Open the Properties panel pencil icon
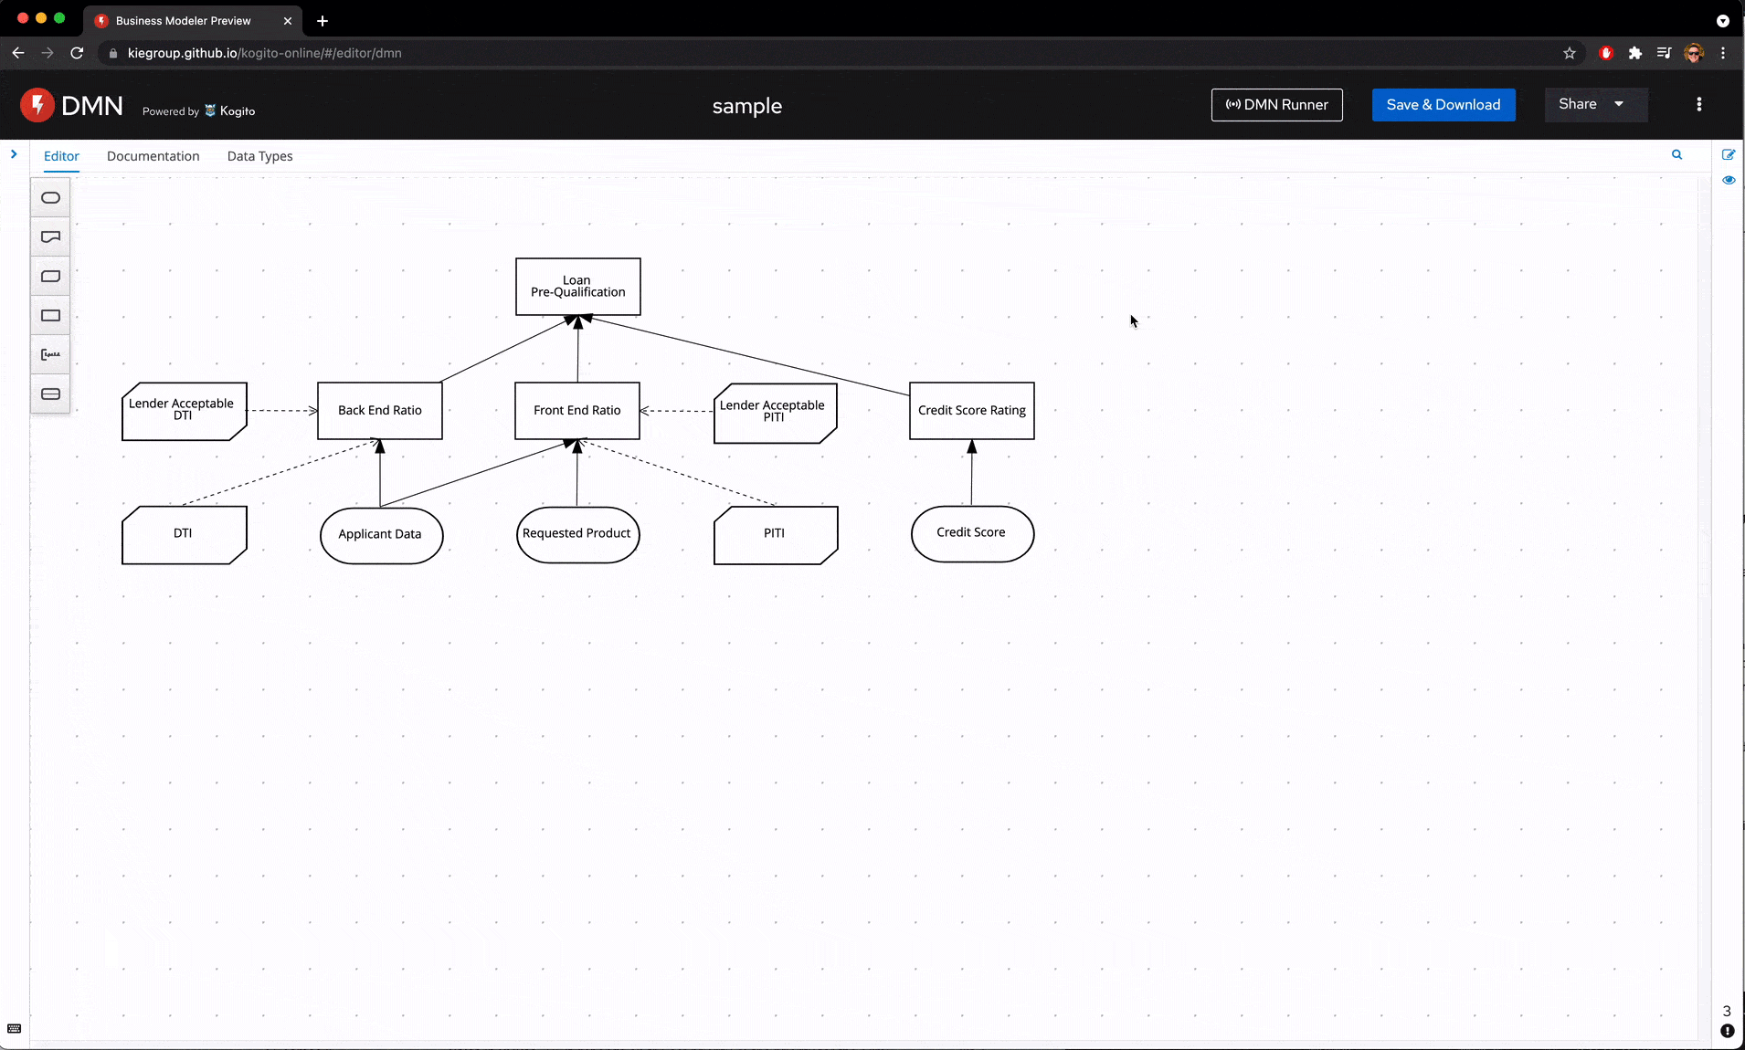The image size is (1745, 1050). (1728, 155)
